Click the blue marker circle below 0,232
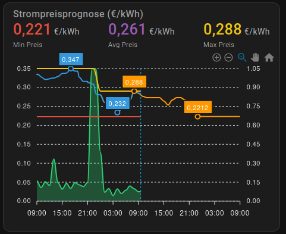 tap(117, 113)
